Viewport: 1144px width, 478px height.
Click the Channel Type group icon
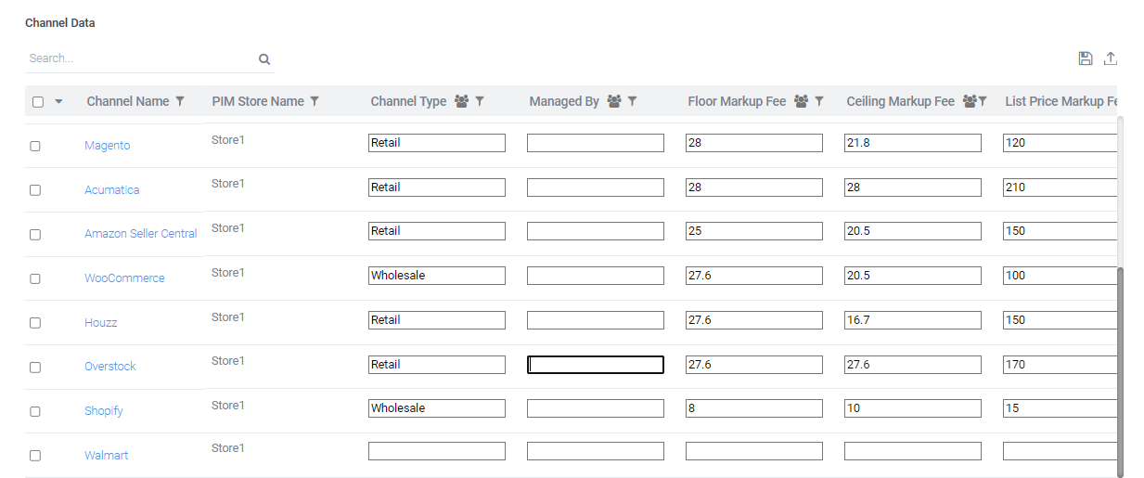click(461, 101)
